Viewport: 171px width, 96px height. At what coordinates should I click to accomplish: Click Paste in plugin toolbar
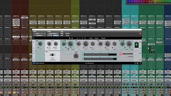pos(96,38)
